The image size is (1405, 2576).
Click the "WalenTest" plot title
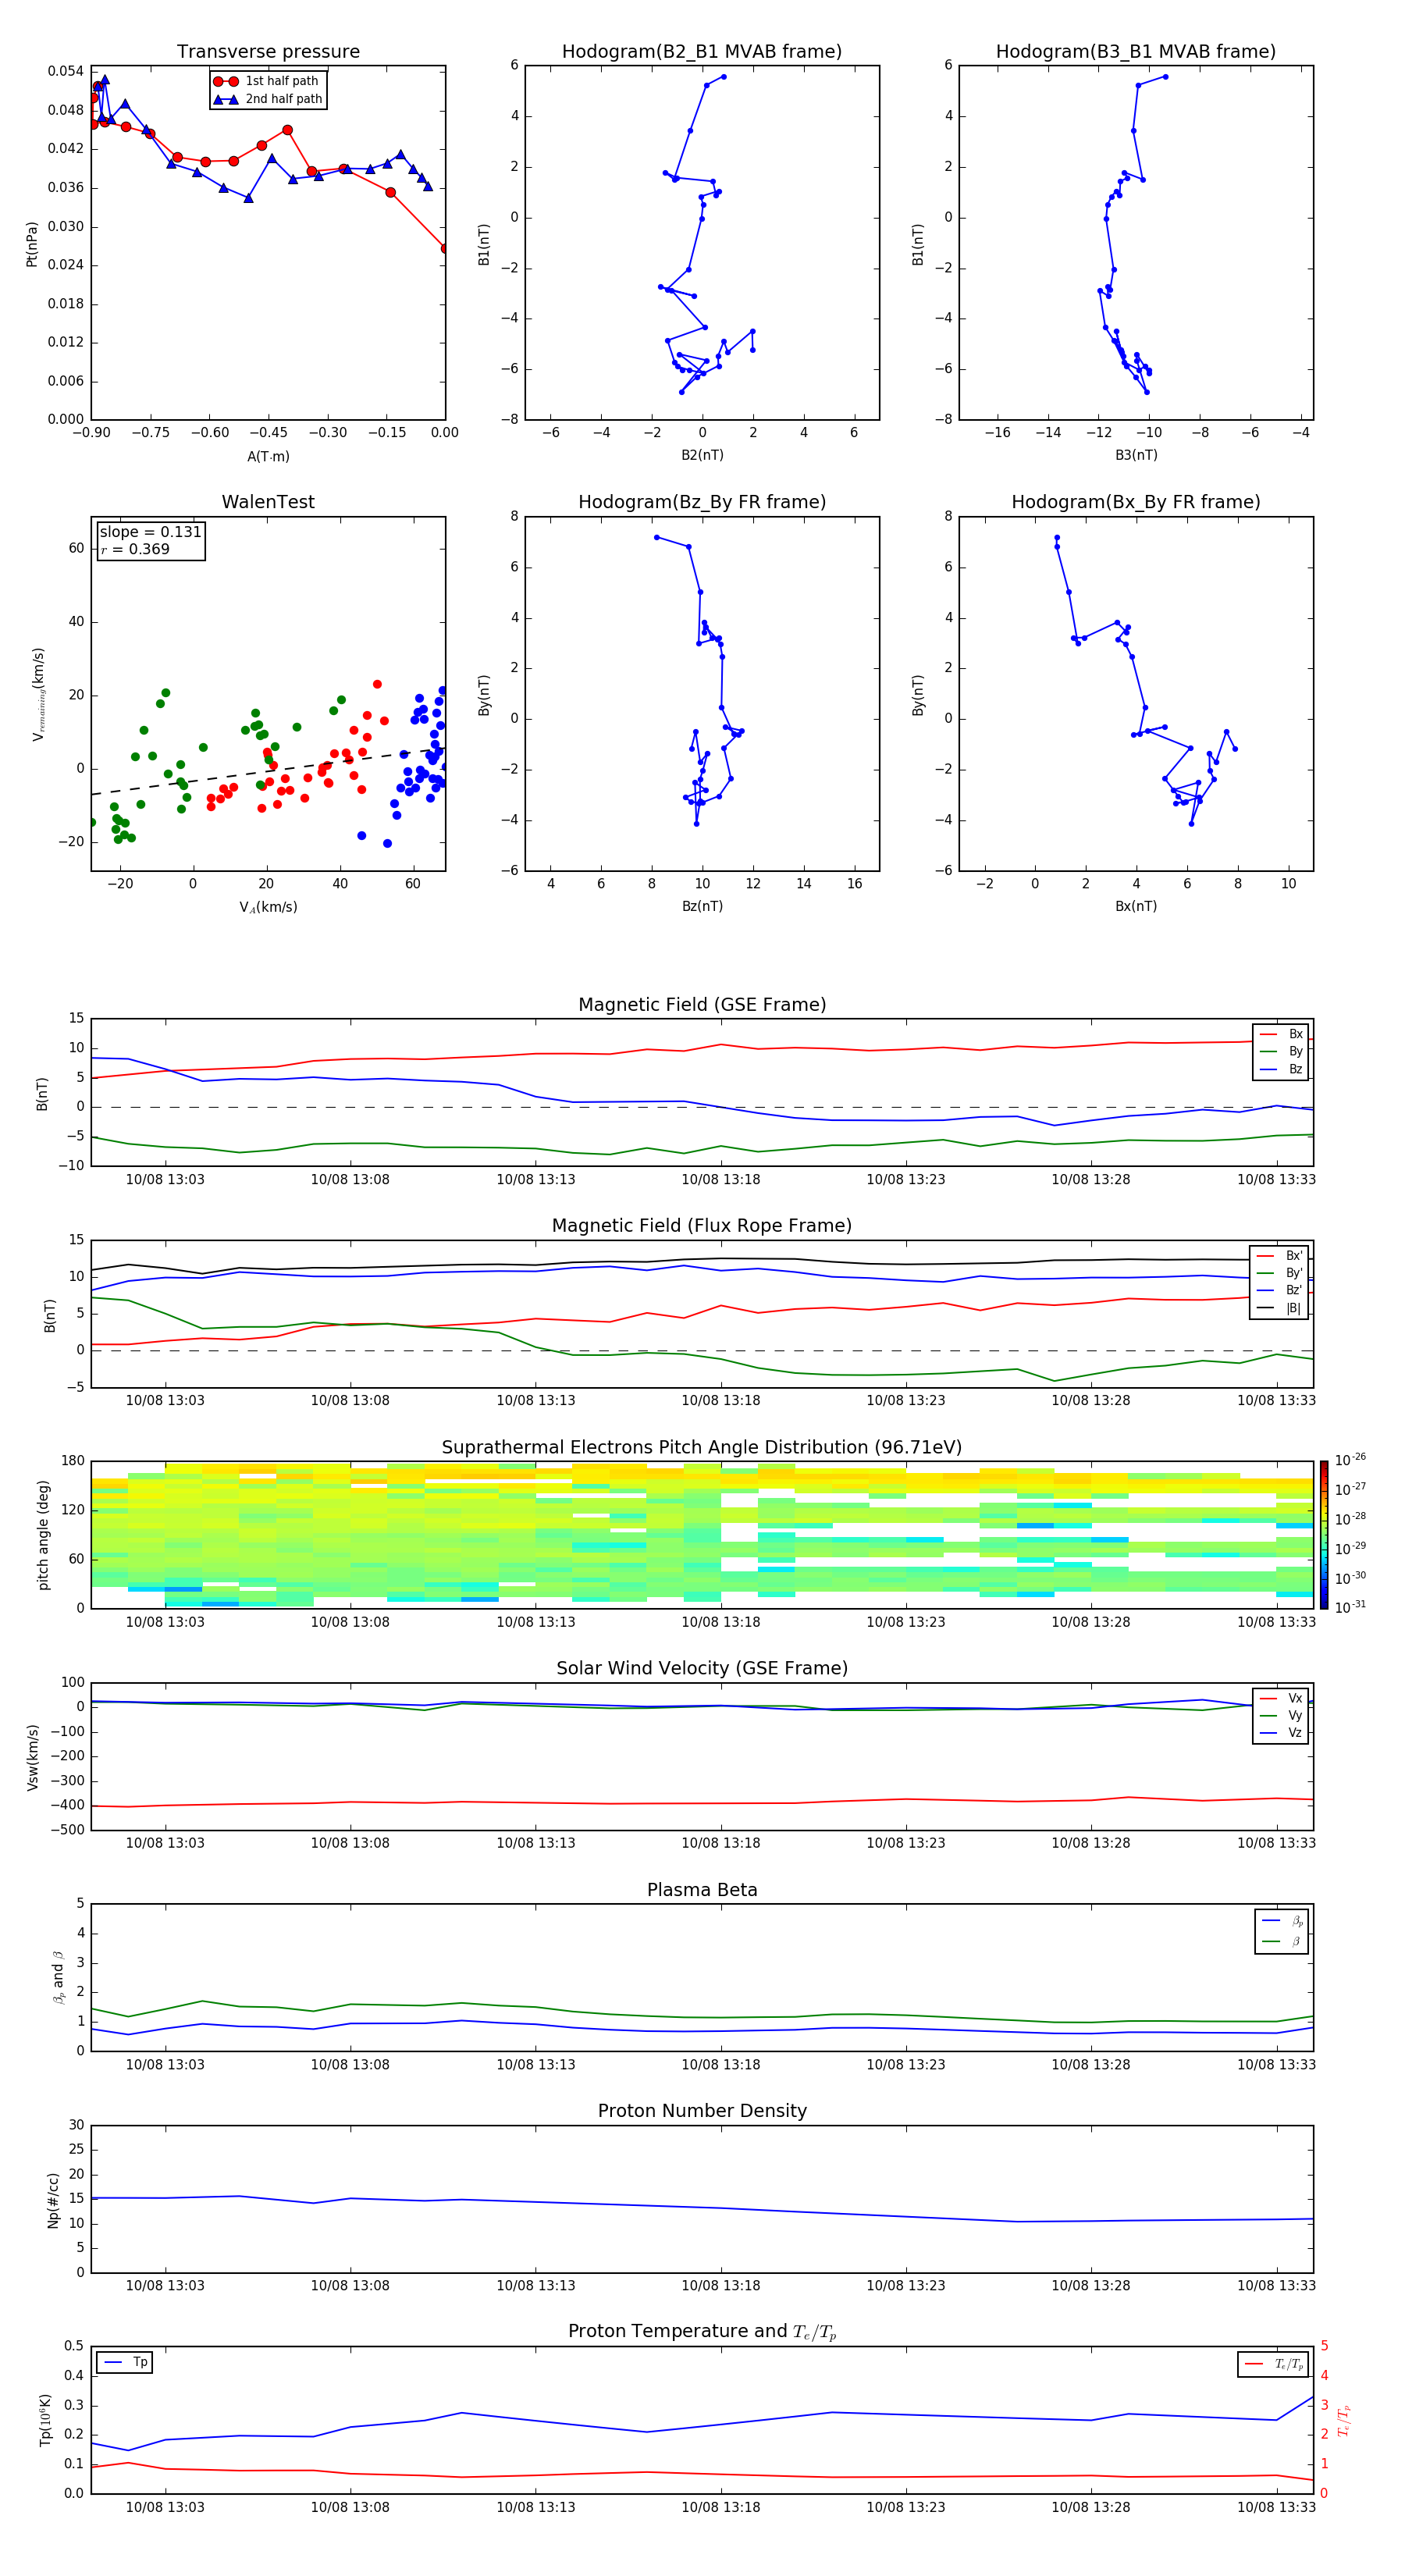coord(268,502)
